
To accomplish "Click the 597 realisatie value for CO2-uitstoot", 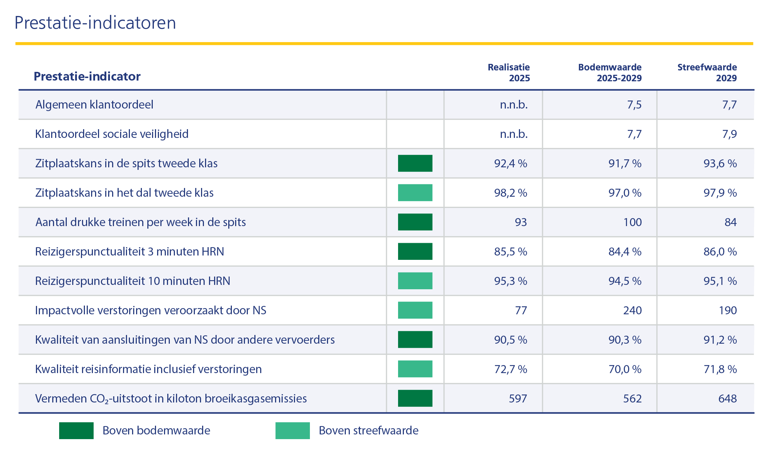I will click(517, 398).
